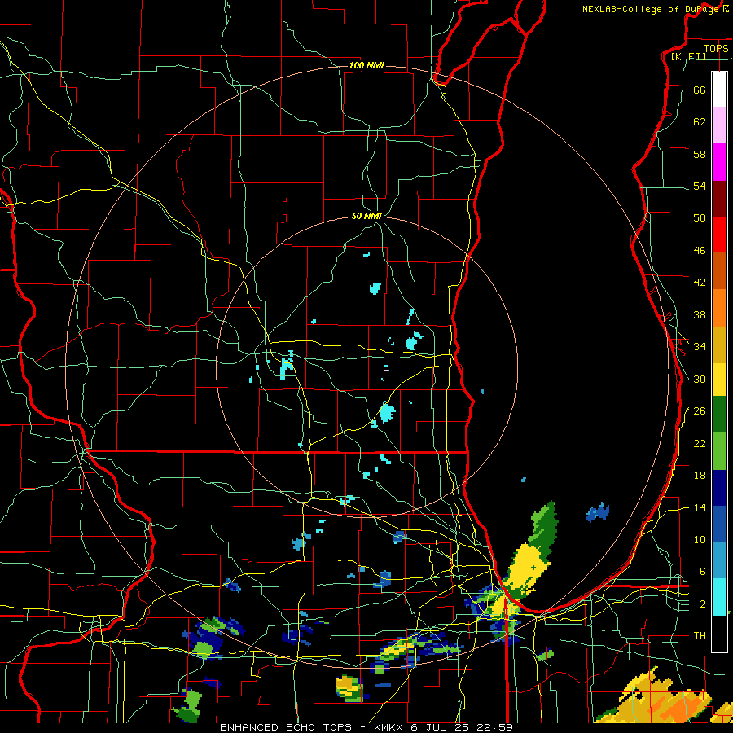Image resolution: width=733 pixels, height=733 pixels.
Task: Click the 50 NMI range ring label
Action: pyautogui.click(x=366, y=216)
